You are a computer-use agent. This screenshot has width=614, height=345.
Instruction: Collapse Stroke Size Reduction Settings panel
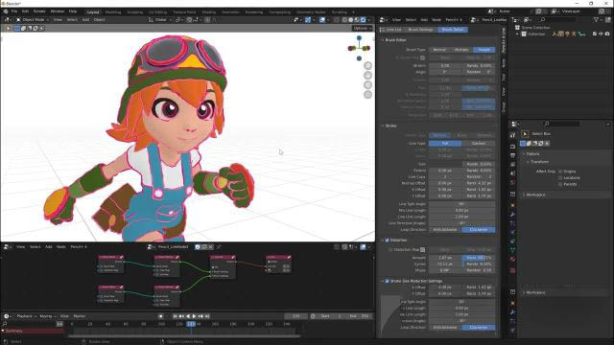click(383, 281)
